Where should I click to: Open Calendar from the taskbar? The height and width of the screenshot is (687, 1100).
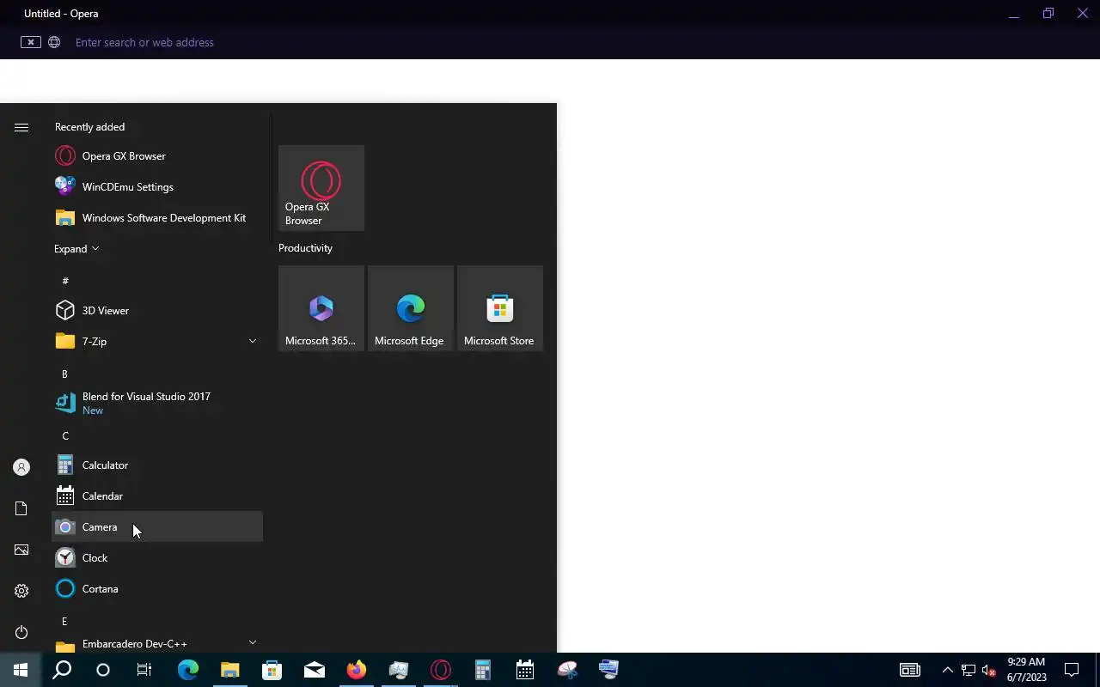(525, 670)
